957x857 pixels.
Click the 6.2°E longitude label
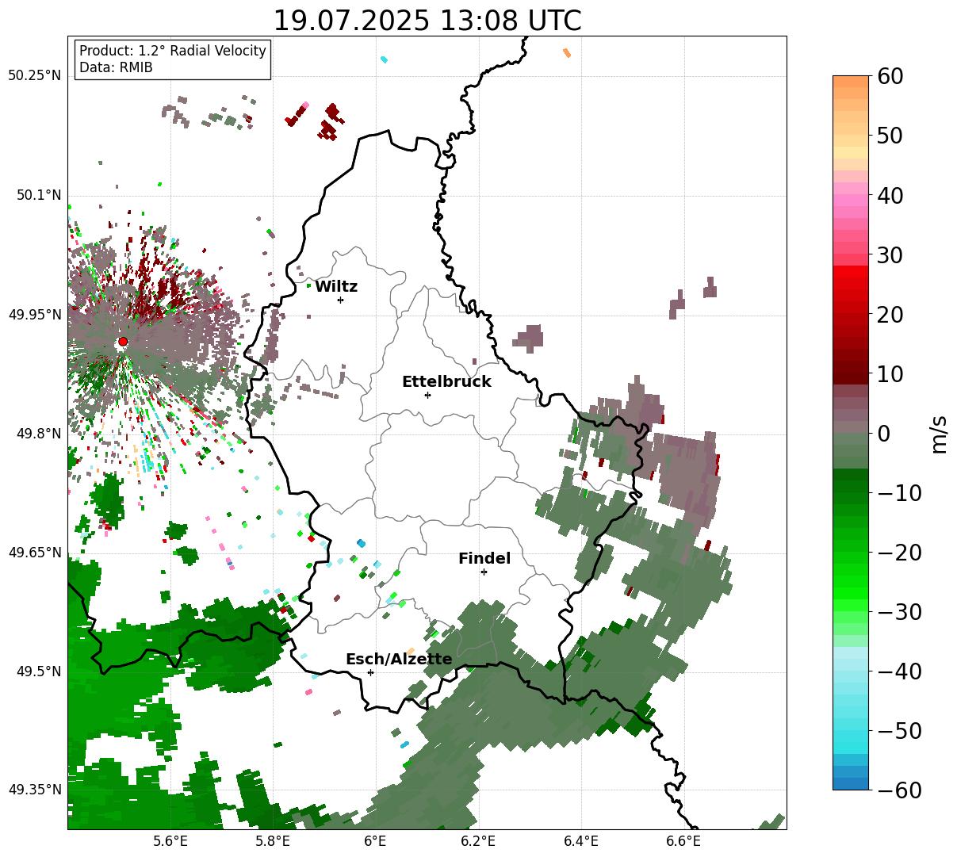click(478, 842)
